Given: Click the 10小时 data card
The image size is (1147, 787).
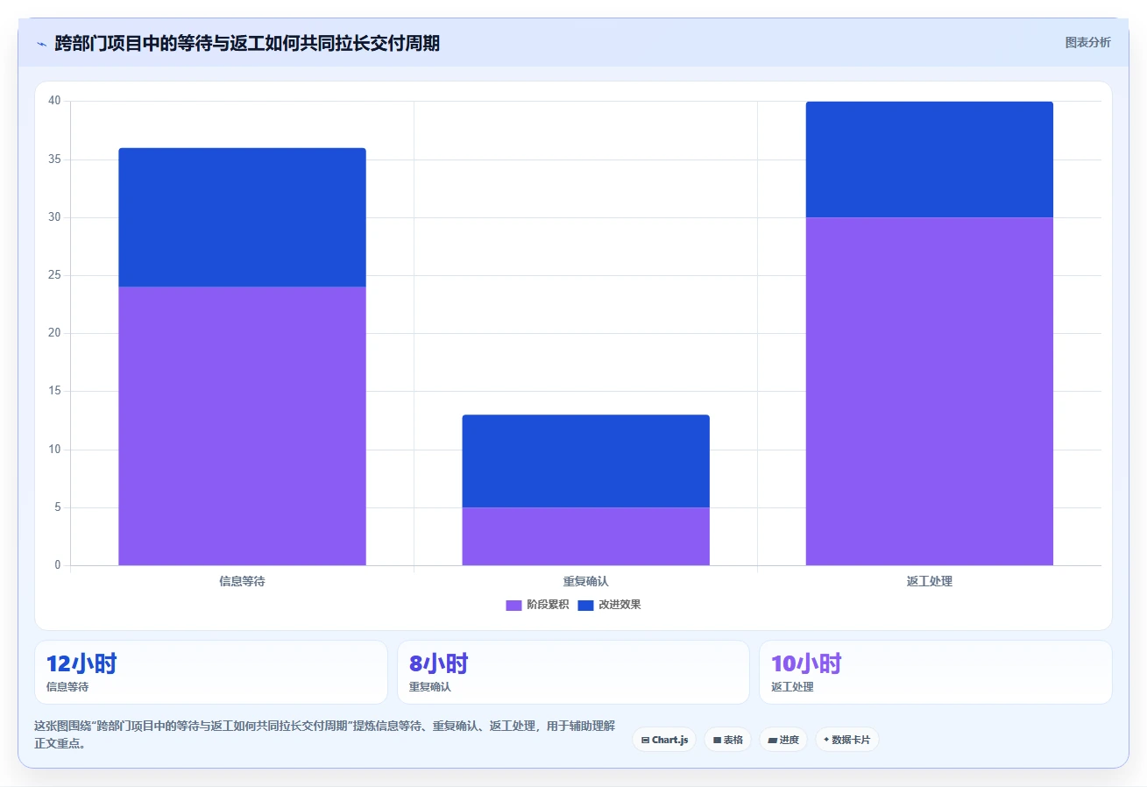Looking at the screenshot, I should click(x=936, y=672).
